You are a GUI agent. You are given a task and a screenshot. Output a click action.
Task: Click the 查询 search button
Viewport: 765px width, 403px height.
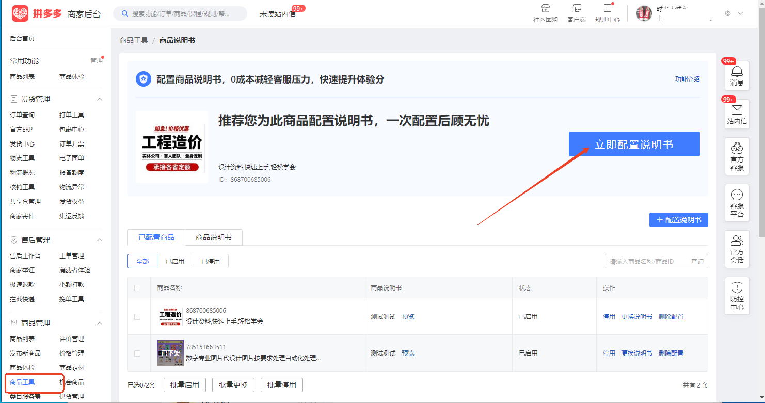(697, 262)
